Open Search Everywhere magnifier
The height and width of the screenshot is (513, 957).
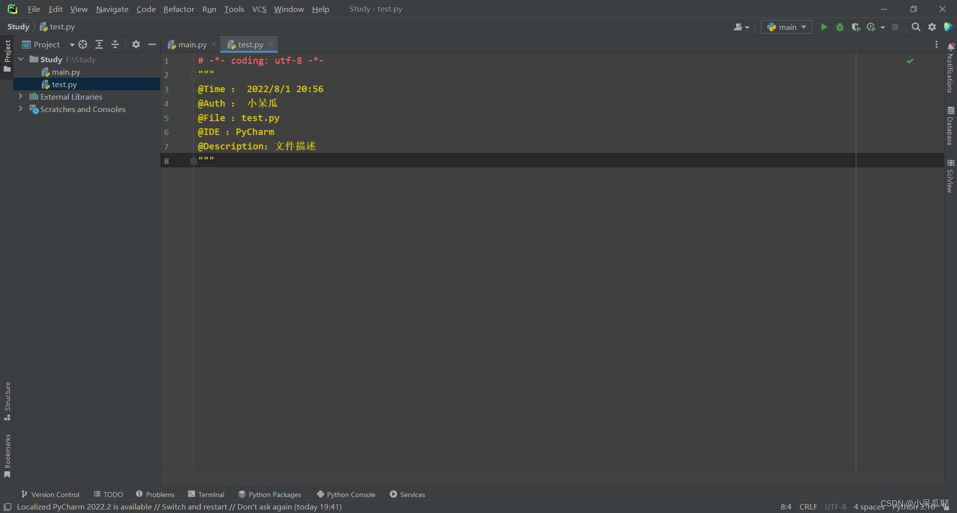tap(916, 27)
